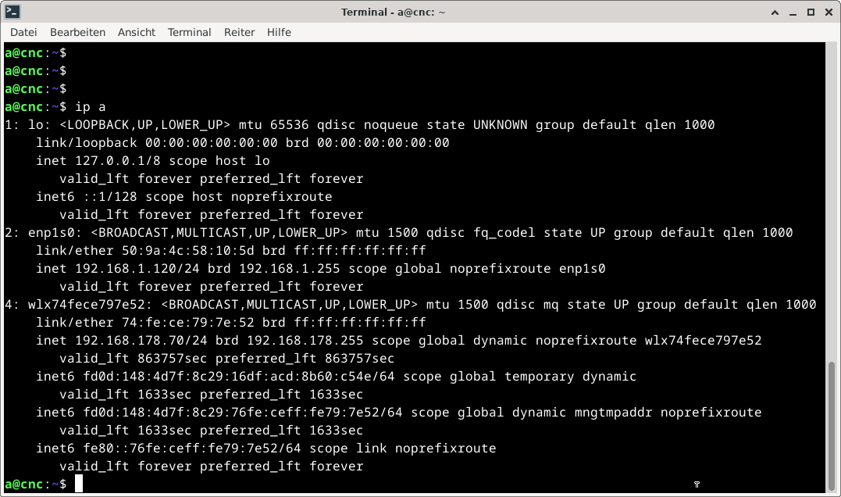Click the 'valid_lft 863757sec' text
The height and width of the screenshot is (497, 841).
click(133, 358)
